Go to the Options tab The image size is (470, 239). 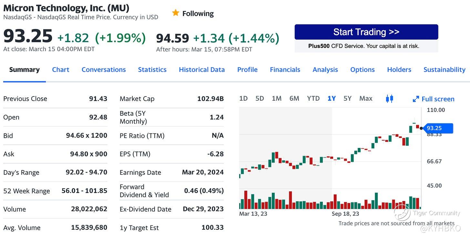(362, 69)
